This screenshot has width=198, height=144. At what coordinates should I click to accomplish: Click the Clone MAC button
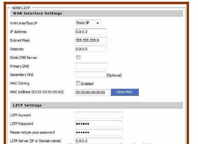click(x=125, y=92)
